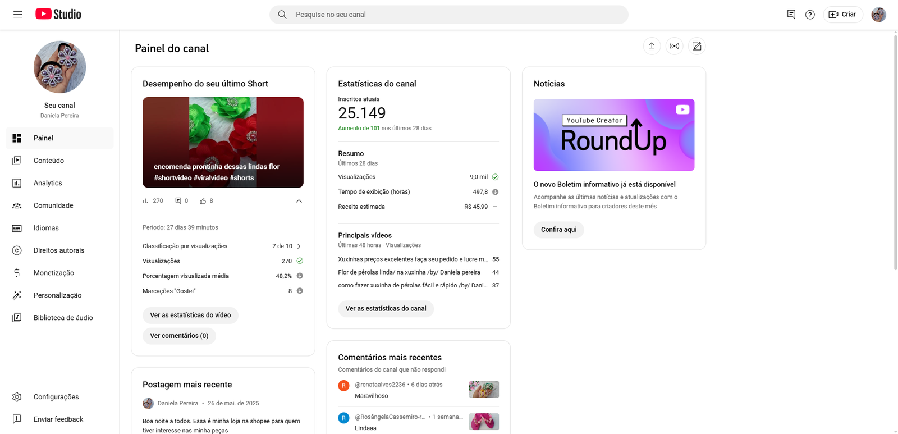Screen dimensions: 898x434
Task: Collapse the Short performance details chevron
Action: [299, 201]
